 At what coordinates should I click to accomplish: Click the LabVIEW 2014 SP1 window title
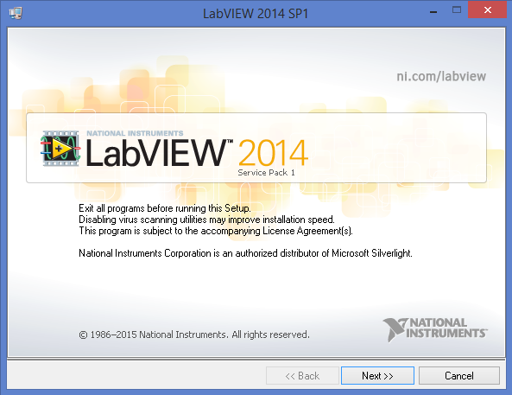(x=256, y=14)
